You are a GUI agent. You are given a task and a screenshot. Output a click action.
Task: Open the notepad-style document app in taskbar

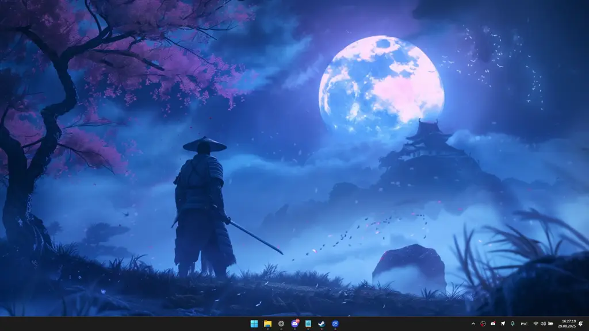tap(308, 324)
